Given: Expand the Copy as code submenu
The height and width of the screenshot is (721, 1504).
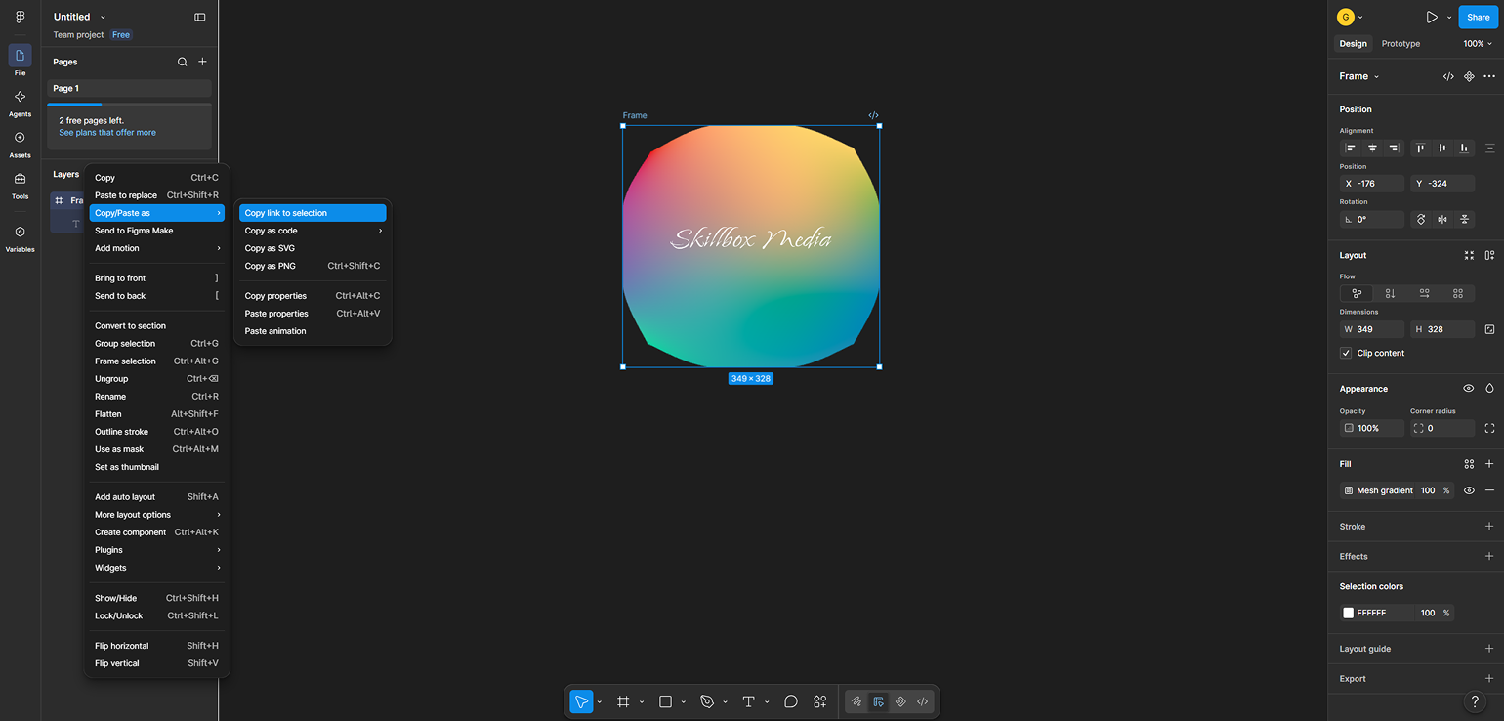Looking at the screenshot, I should pos(313,231).
